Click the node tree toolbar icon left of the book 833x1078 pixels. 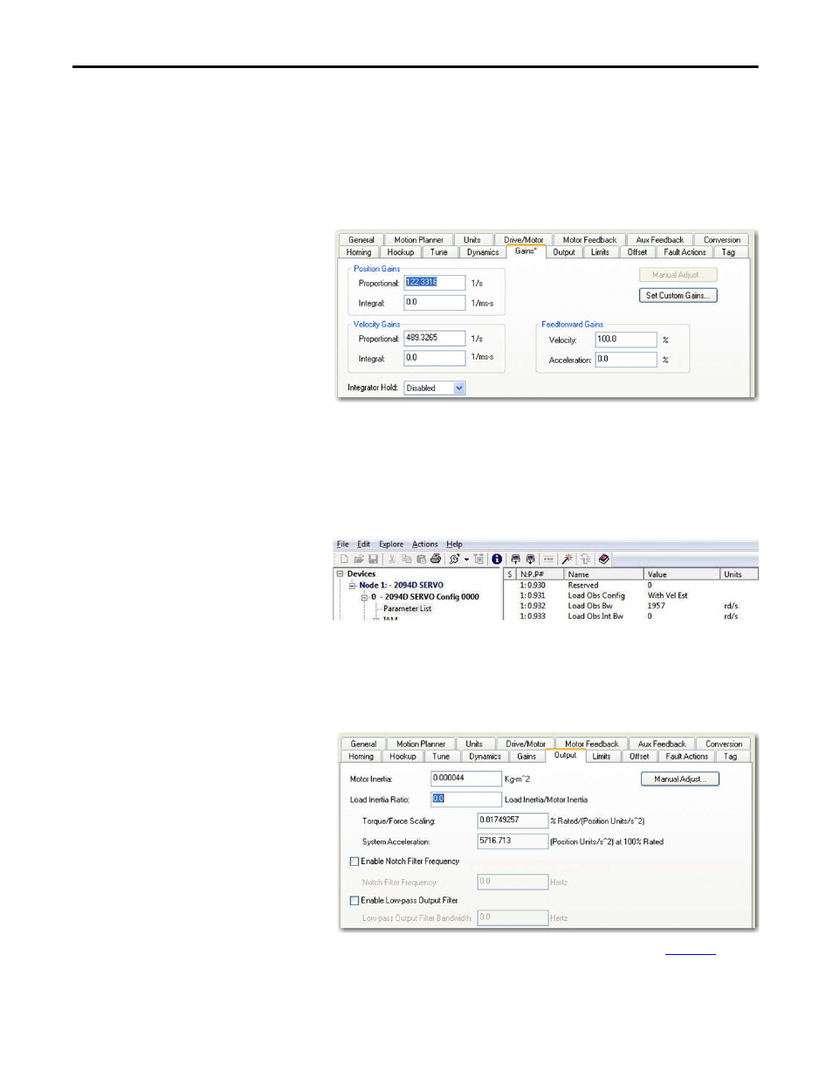click(x=585, y=559)
